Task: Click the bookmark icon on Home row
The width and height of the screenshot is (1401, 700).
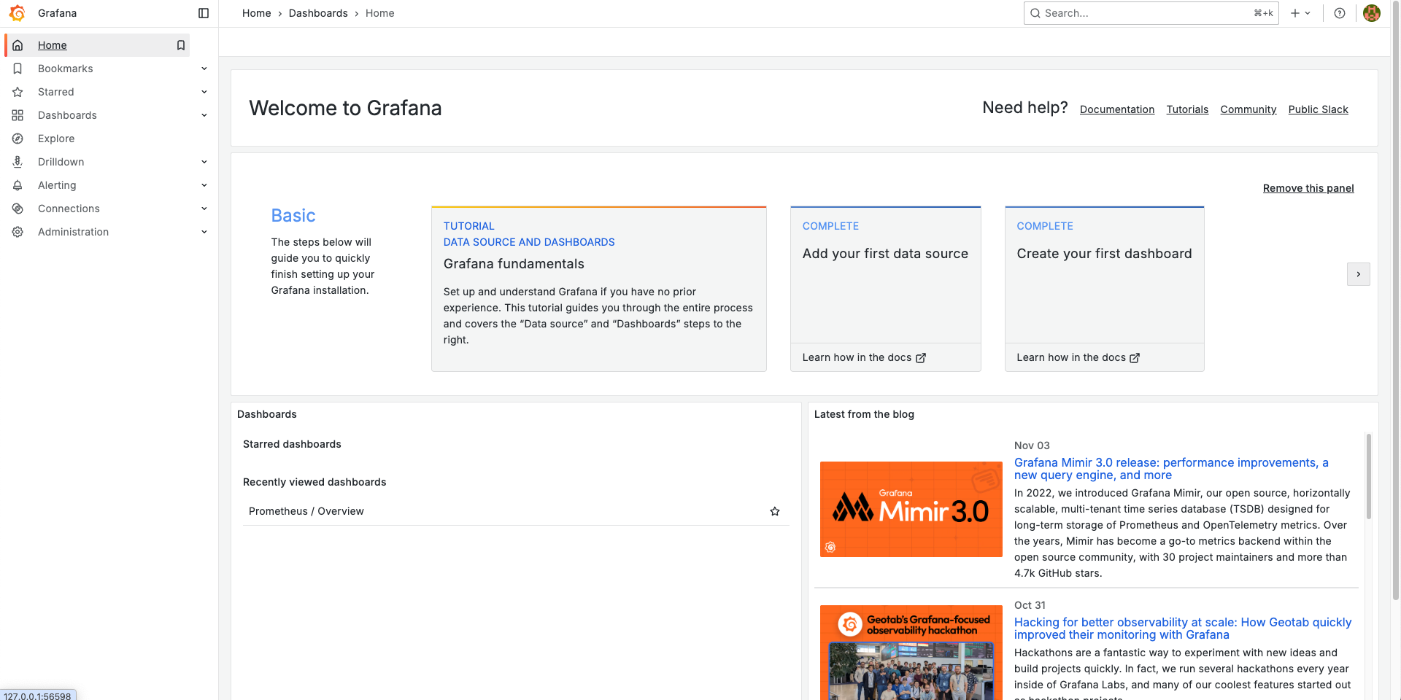Action: [x=181, y=45]
